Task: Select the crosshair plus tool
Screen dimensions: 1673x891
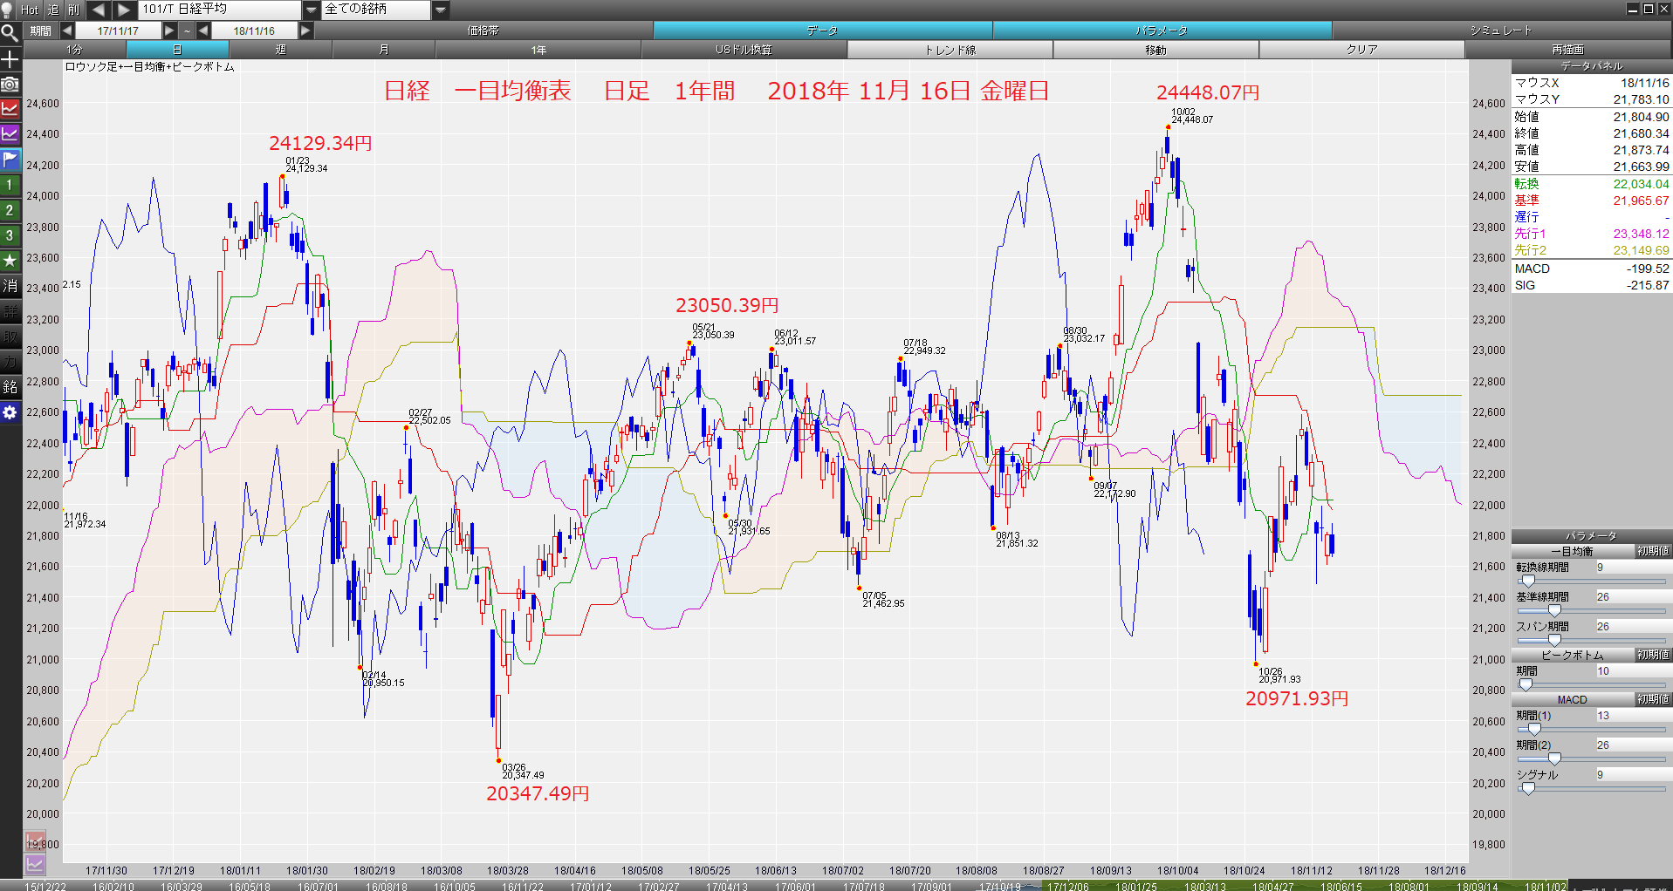Action: tap(10, 59)
